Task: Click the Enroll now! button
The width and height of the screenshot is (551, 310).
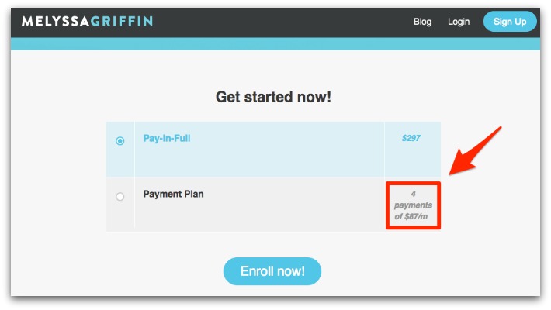Action: [x=272, y=271]
